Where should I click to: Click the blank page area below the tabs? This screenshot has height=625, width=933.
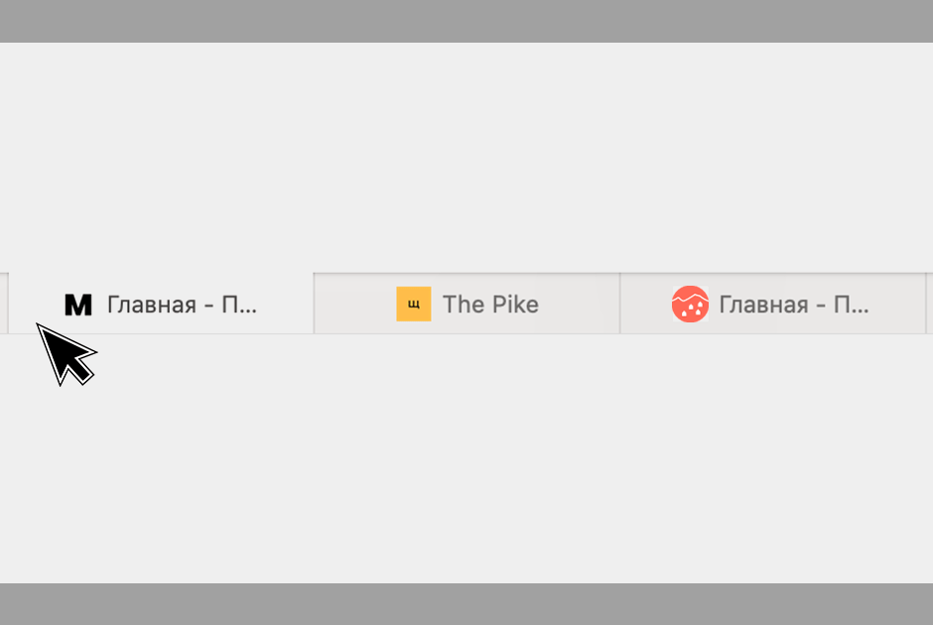[x=466, y=458]
